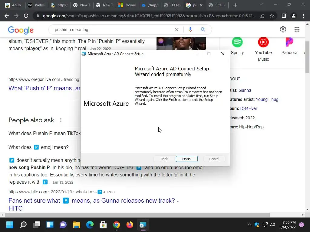
Task: Click Finish in the Azure AD Connect wizard
Action: coord(186,159)
